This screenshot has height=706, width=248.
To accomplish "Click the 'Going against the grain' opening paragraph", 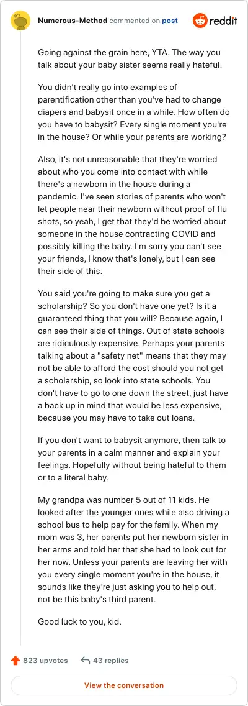I will click(x=130, y=58).
